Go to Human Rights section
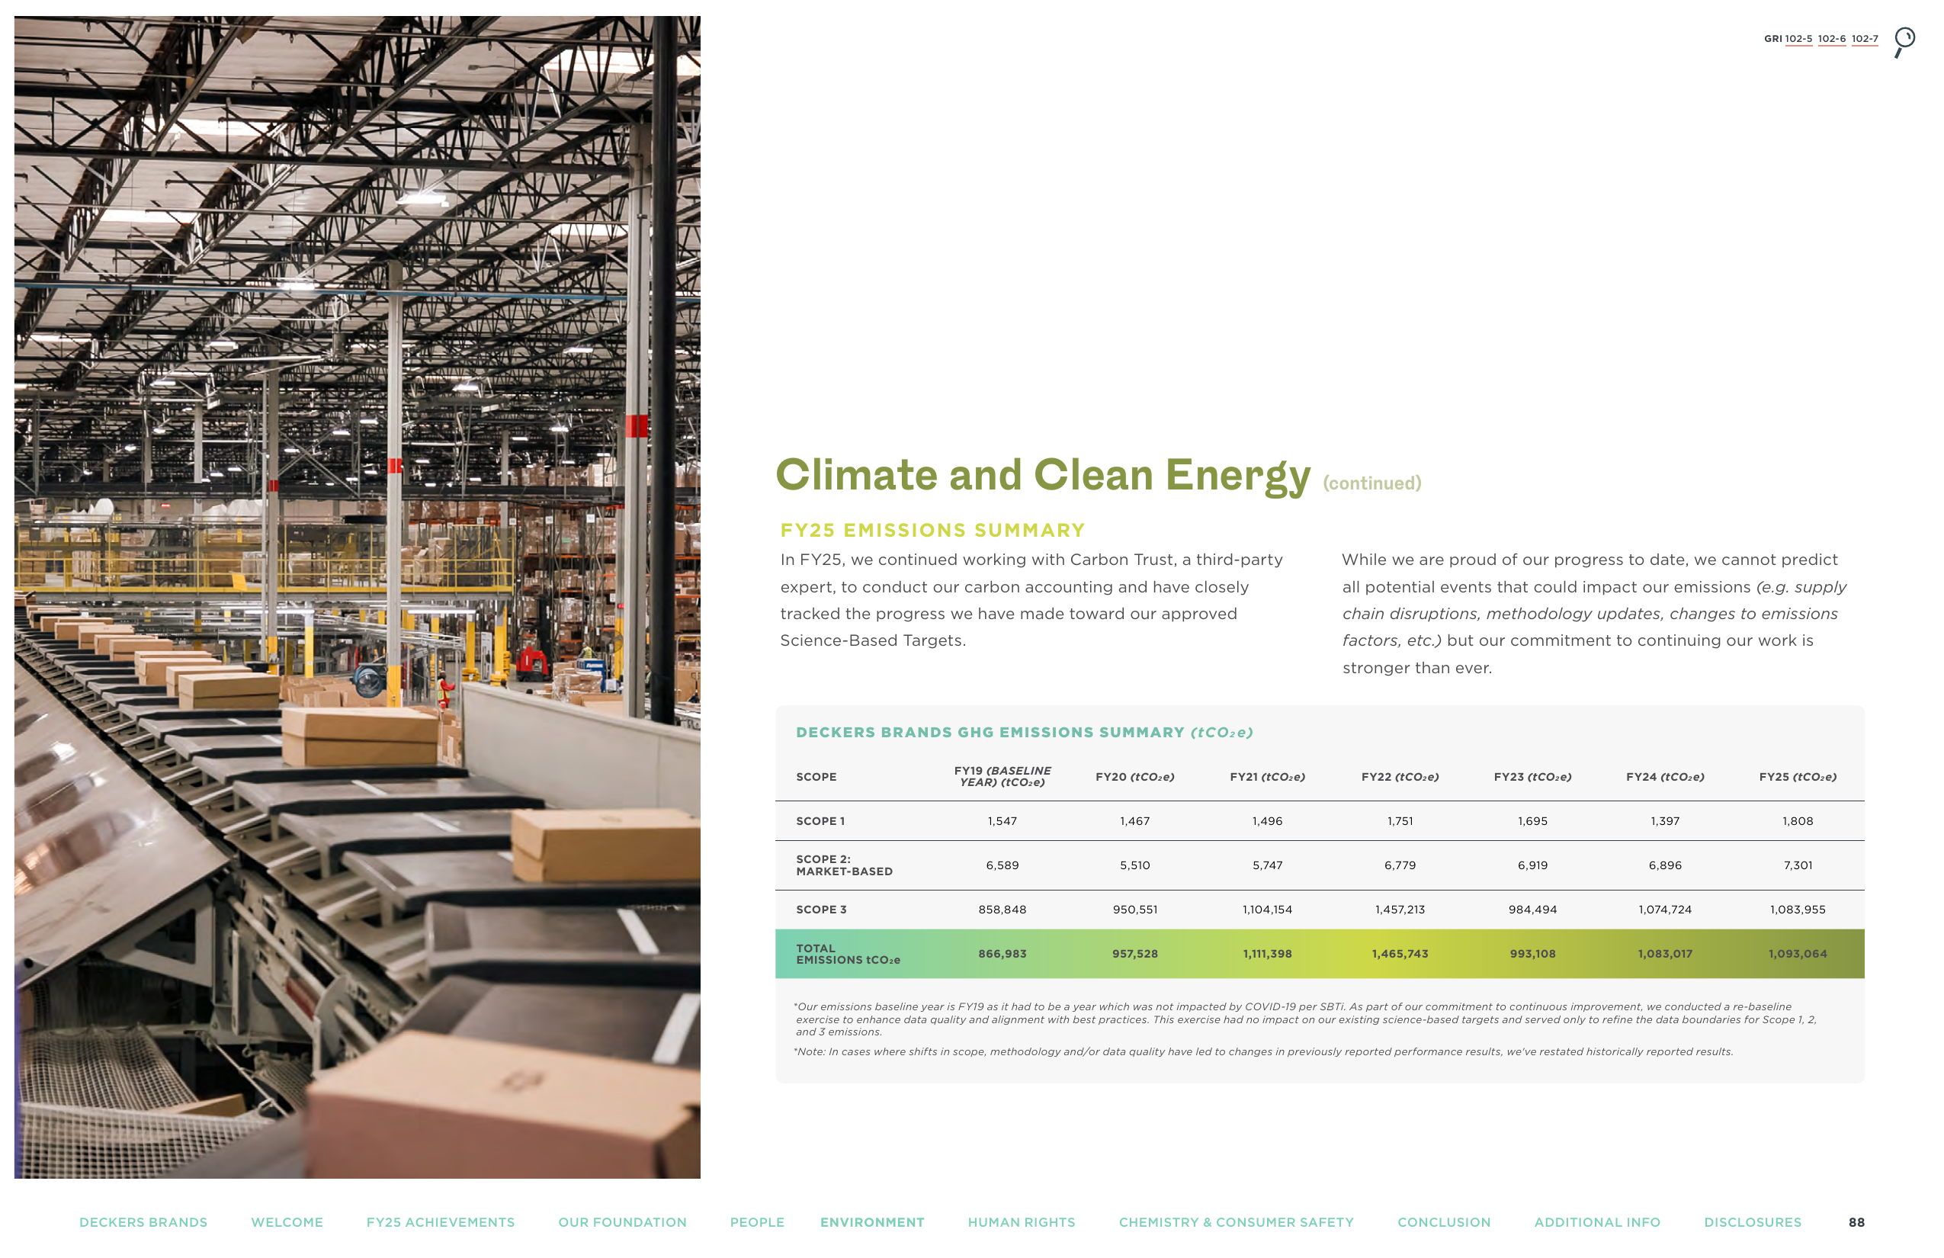Image resolution: width=1944 pixels, height=1258 pixels. pos(1021,1222)
